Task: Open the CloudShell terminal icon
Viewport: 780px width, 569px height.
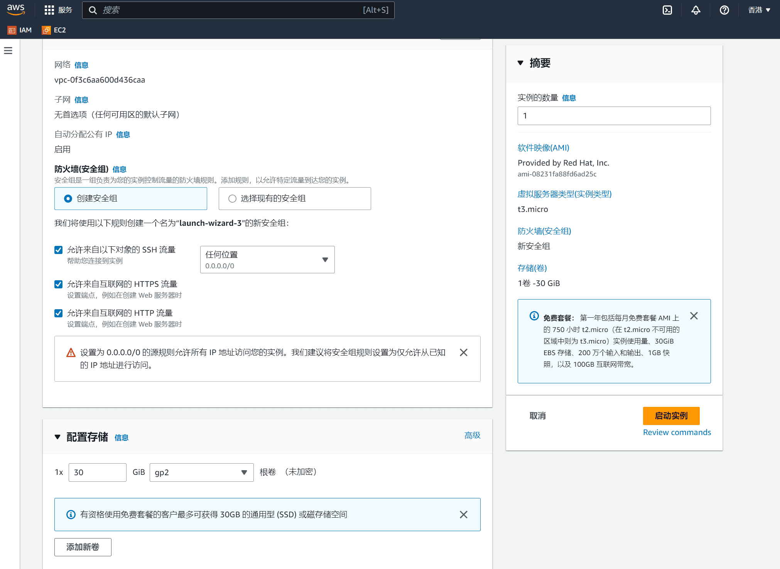Action: (x=667, y=10)
